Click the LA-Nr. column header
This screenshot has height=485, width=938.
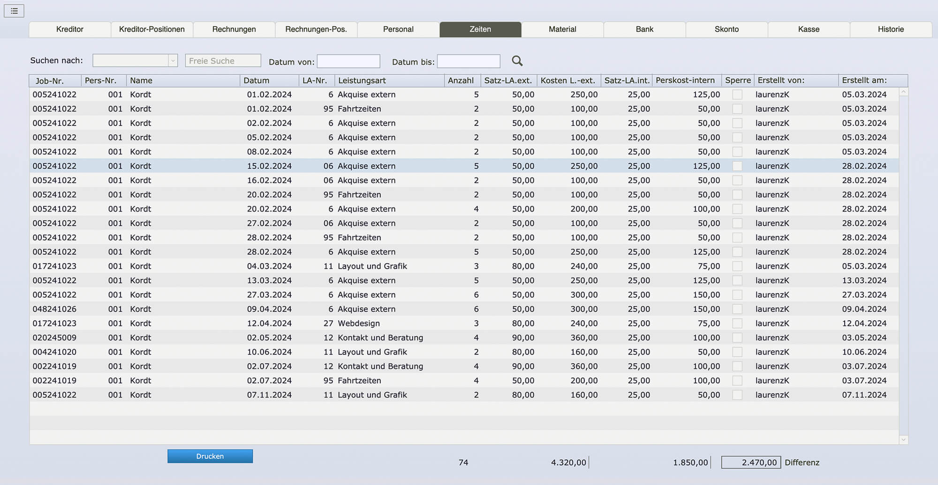tap(317, 81)
